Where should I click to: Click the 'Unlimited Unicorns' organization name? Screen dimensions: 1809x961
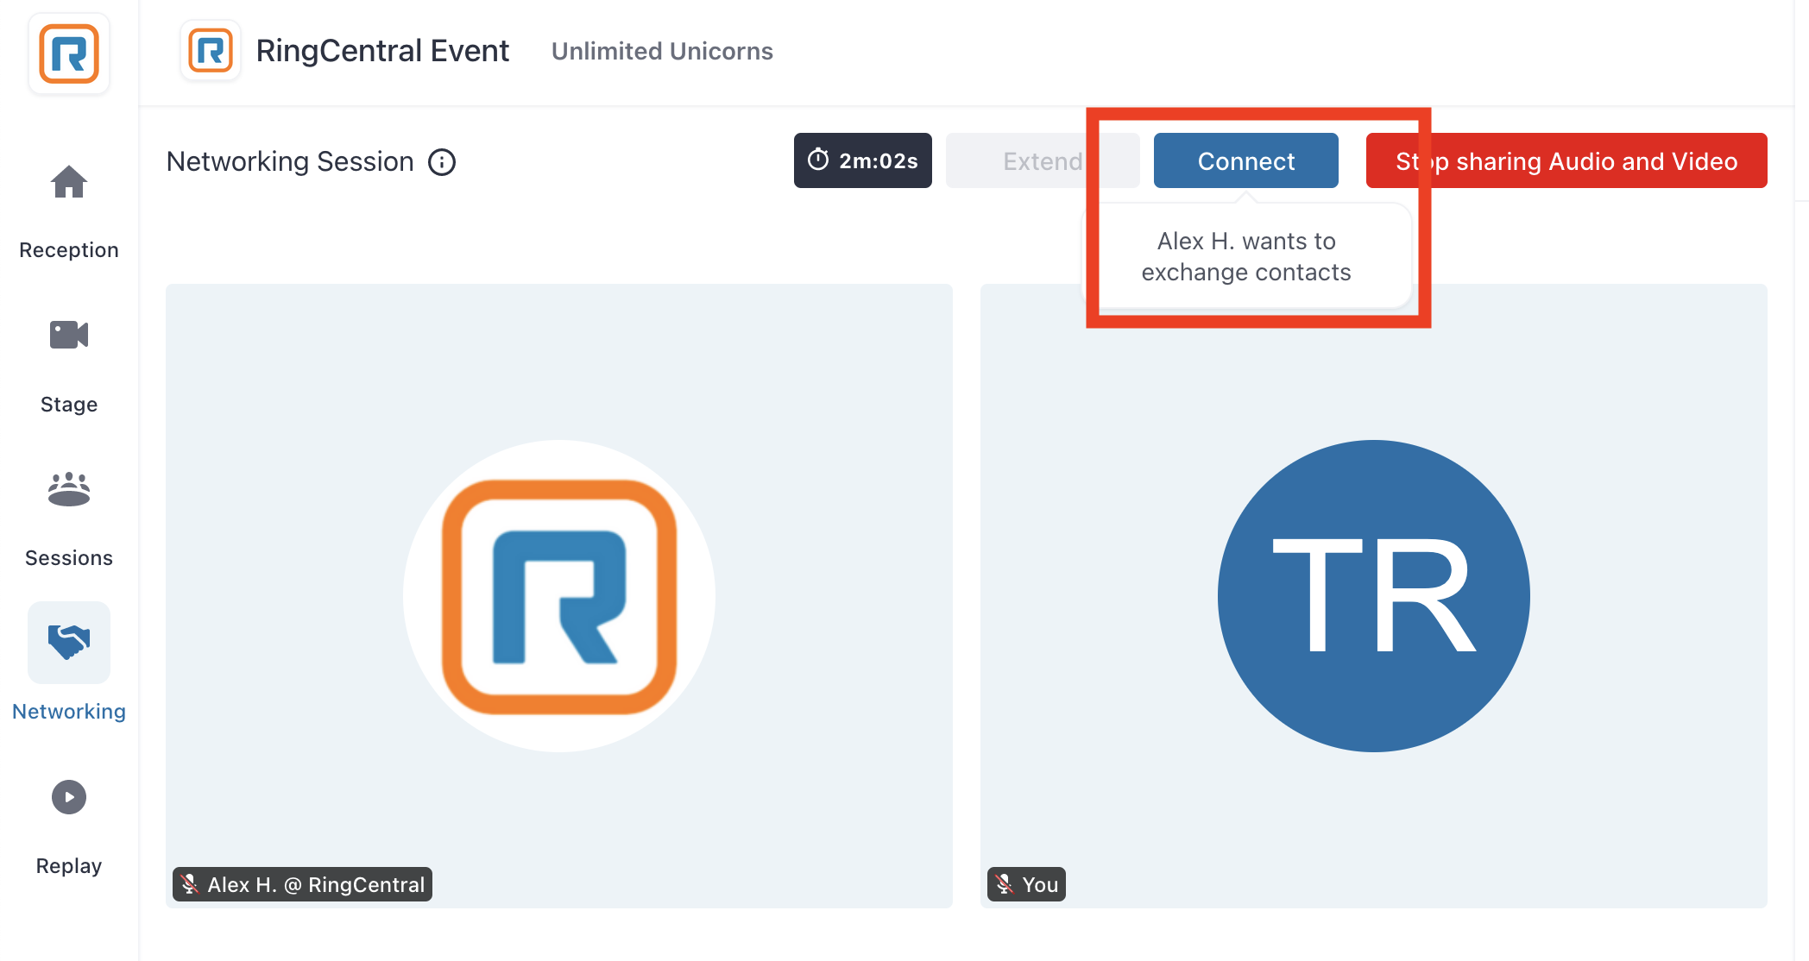click(x=662, y=52)
